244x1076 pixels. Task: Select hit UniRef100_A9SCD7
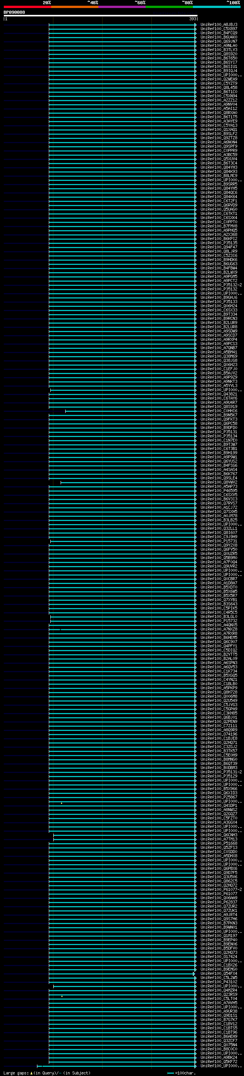point(219,336)
